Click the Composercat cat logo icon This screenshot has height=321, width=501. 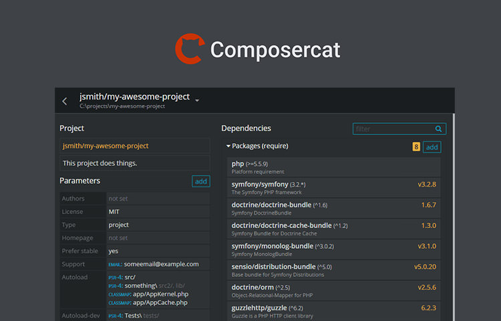click(188, 49)
